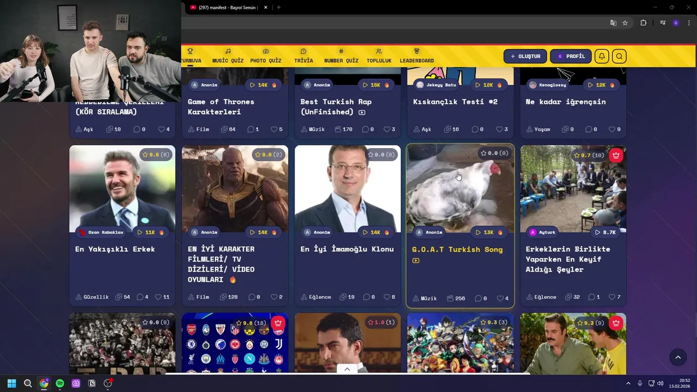Open the Leaderboard nav item

tap(417, 56)
